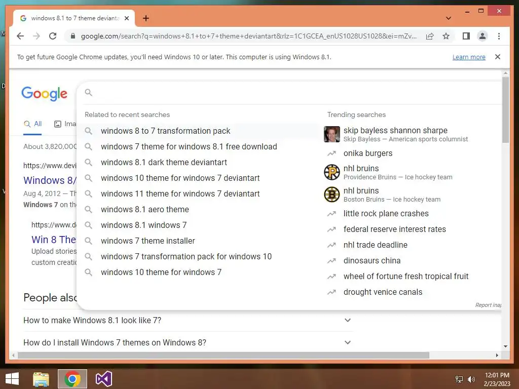Image resolution: width=519 pixels, height=389 pixels.
Task: Click Report inappropriate predictions link
Action: click(x=488, y=305)
